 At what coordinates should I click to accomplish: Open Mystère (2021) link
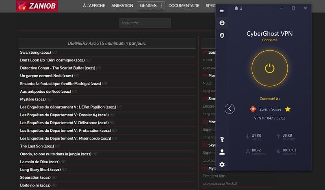[33, 99]
